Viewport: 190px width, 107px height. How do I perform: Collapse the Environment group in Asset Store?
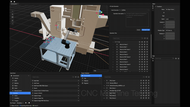point(29,76)
